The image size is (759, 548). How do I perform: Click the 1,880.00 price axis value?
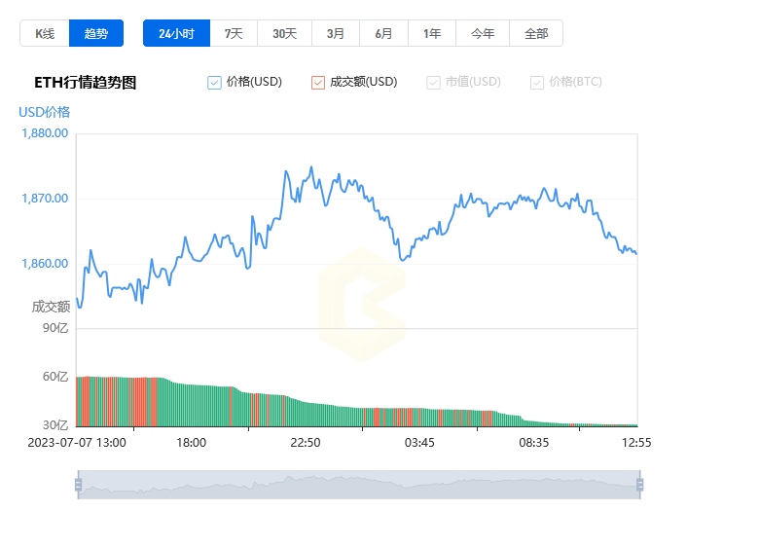pyautogui.click(x=45, y=133)
